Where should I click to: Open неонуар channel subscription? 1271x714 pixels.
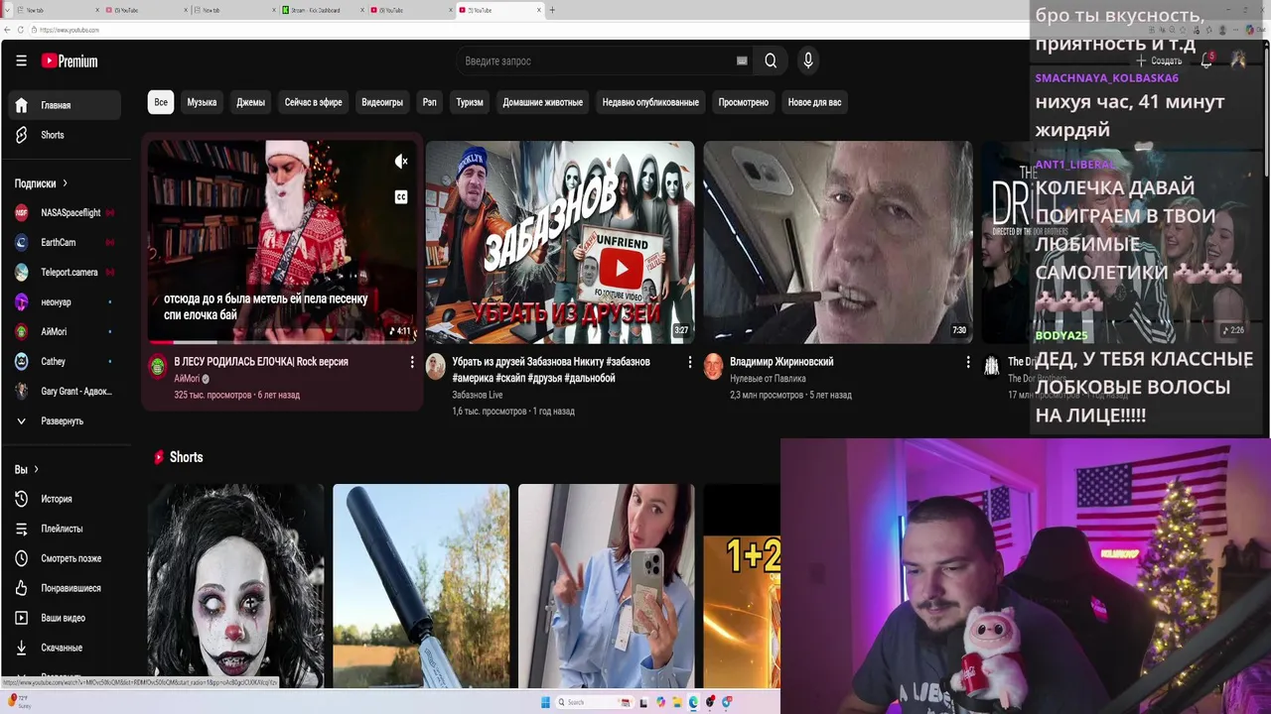tap(67, 301)
